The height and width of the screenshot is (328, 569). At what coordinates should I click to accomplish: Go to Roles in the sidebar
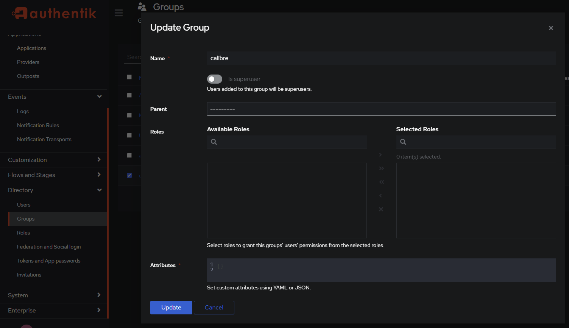(x=23, y=233)
